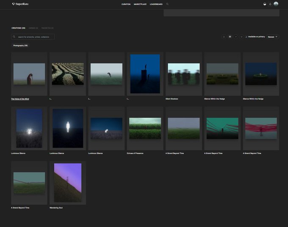The image size is (288, 227).
Task: Click The Voice of the Mind title link
Action: click(20, 99)
